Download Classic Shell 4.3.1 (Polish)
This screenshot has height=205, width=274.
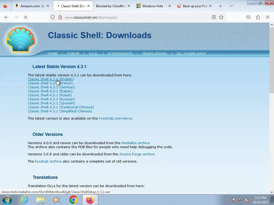pyautogui.click(x=50, y=95)
